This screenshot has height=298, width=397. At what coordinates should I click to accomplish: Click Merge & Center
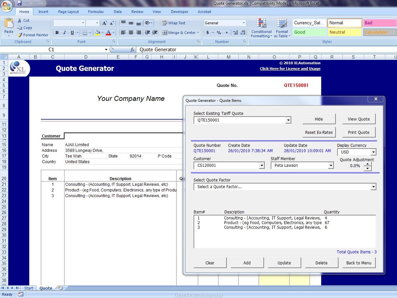click(180, 32)
